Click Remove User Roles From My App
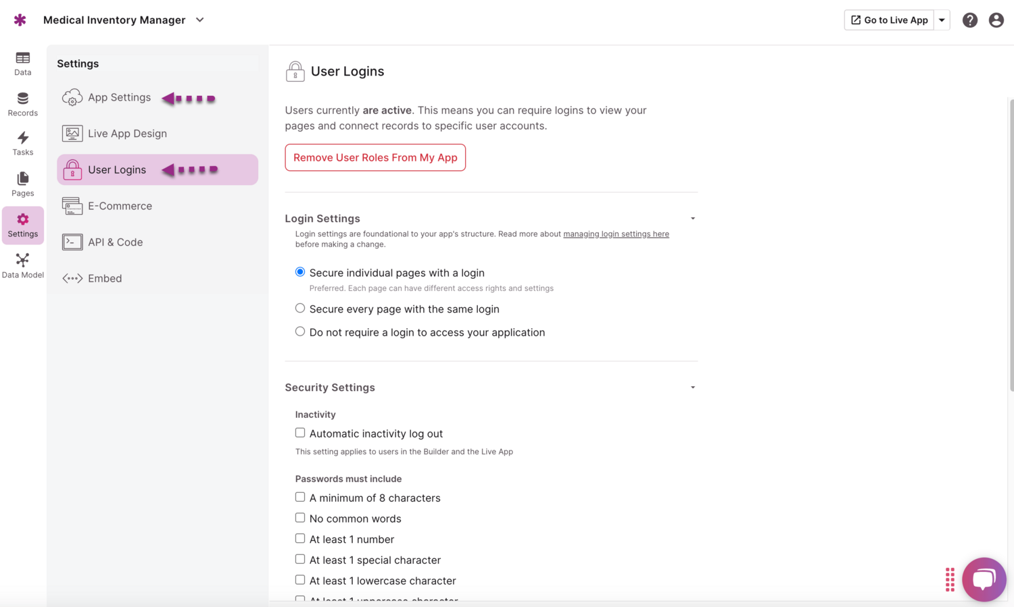 375,157
